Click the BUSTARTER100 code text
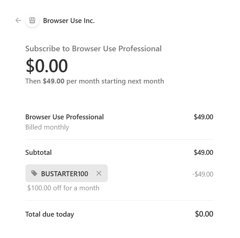This screenshot has width=240, height=238. (65, 174)
